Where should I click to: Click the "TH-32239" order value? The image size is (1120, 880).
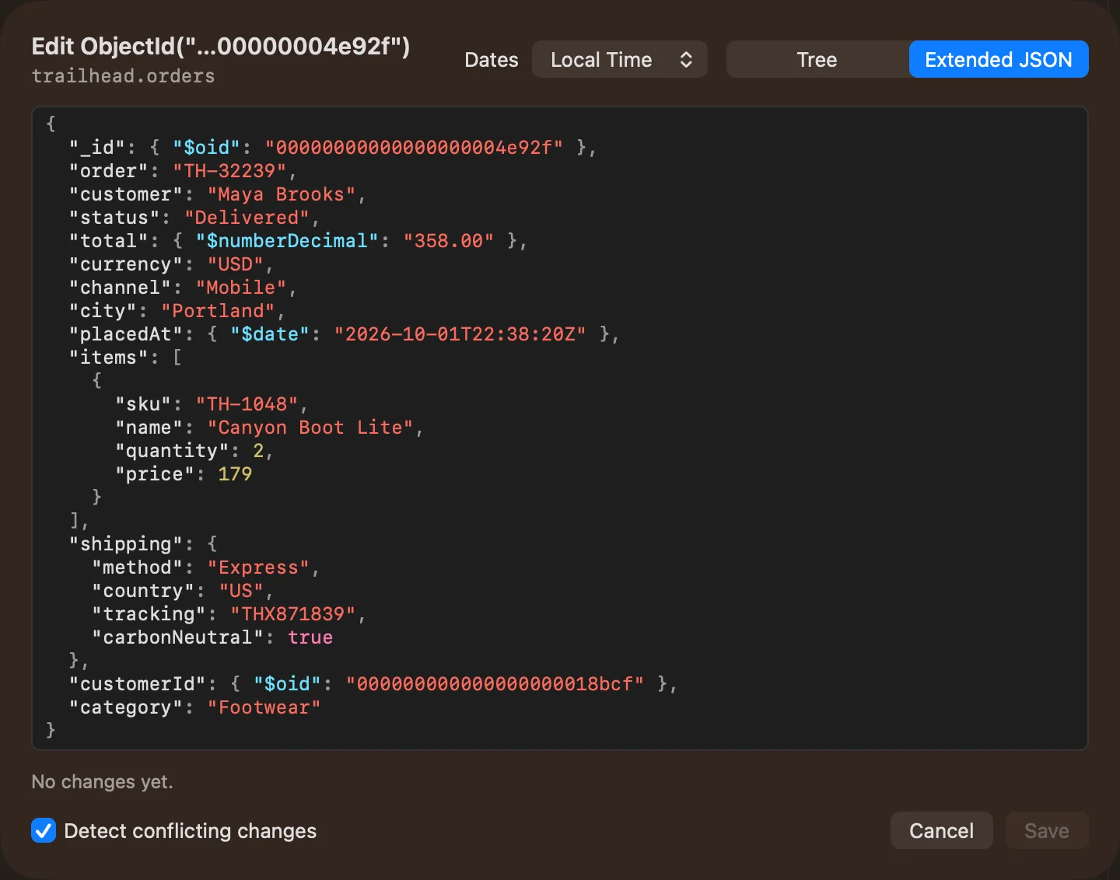point(229,171)
